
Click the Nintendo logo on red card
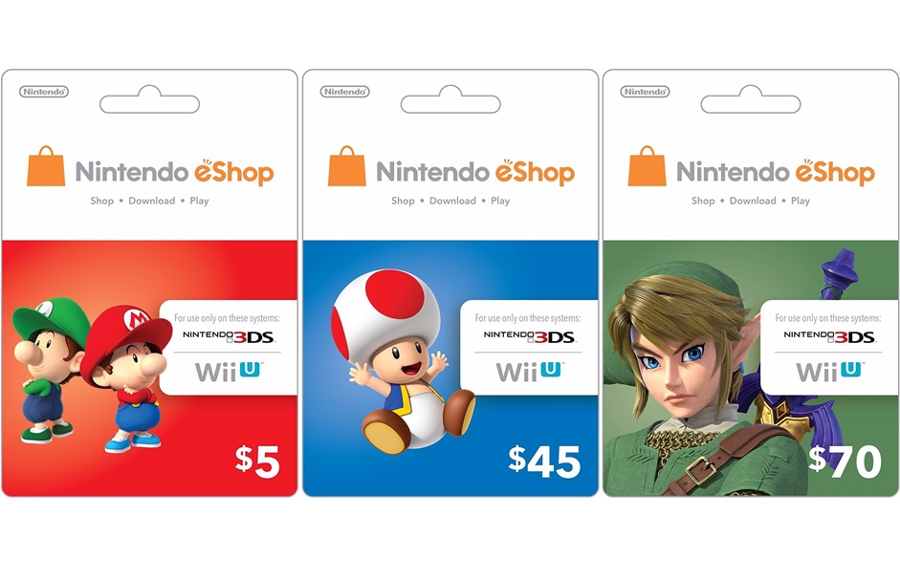coord(44,92)
